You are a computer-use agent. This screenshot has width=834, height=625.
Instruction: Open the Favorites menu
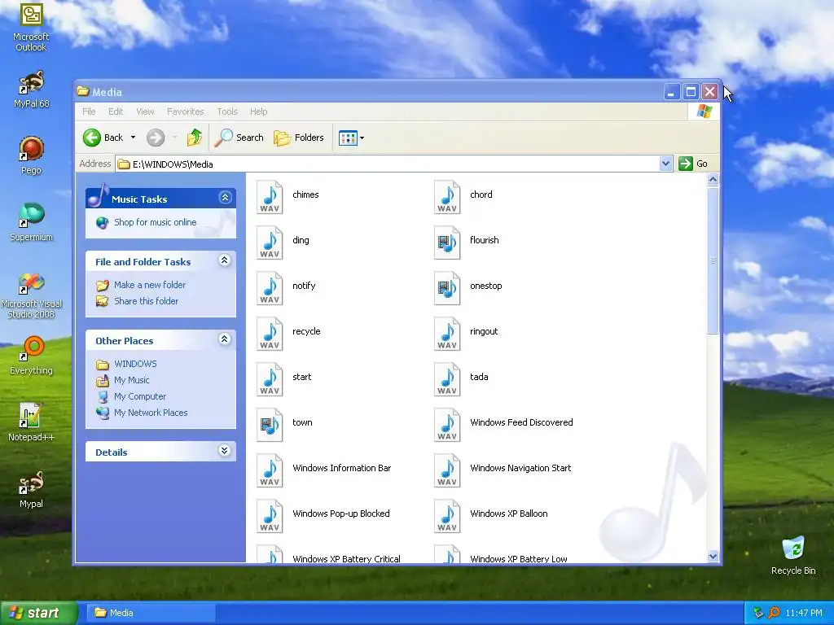click(185, 111)
